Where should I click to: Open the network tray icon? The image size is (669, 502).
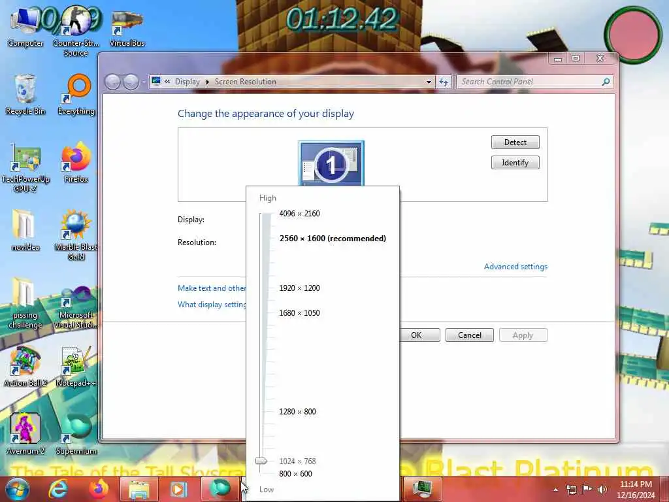(x=571, y=490)
